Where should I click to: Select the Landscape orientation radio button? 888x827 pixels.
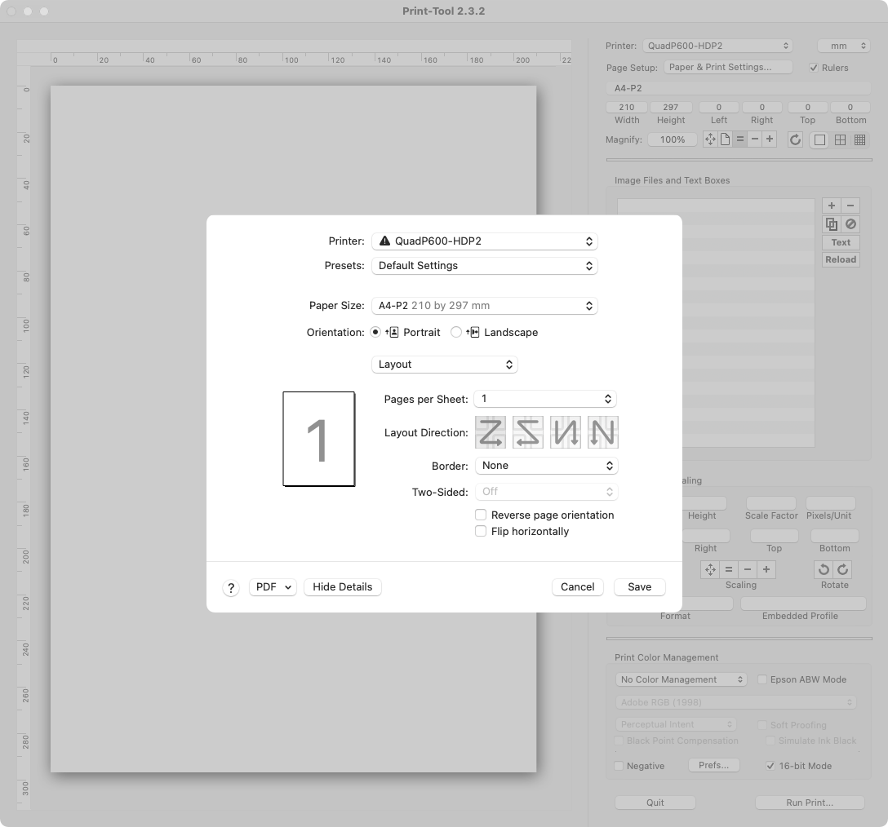(x=456, y=332)
